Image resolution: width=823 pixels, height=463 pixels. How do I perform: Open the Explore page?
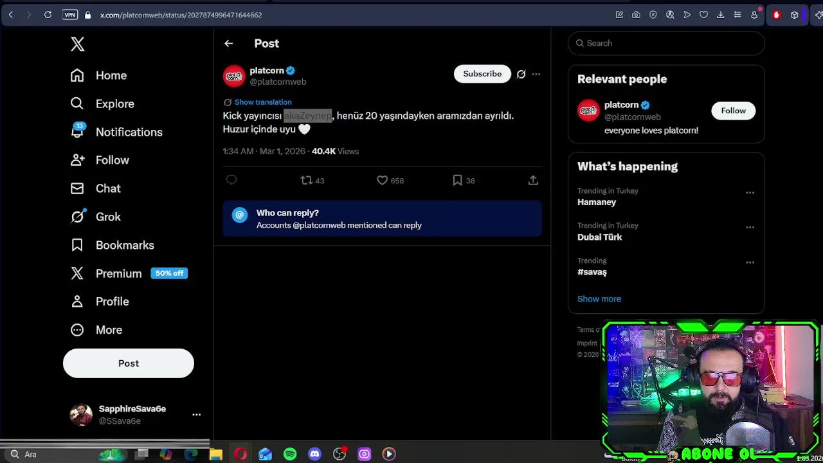click(103, 104)
